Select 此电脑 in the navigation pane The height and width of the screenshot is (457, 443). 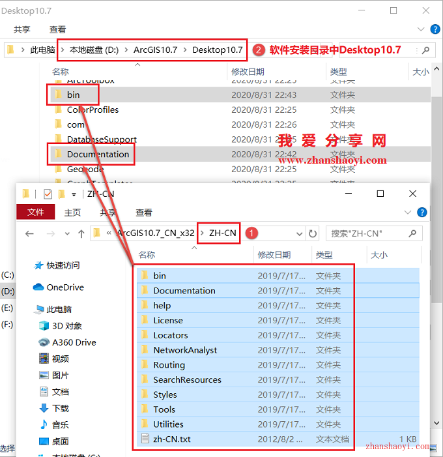(x=53, y=309)
